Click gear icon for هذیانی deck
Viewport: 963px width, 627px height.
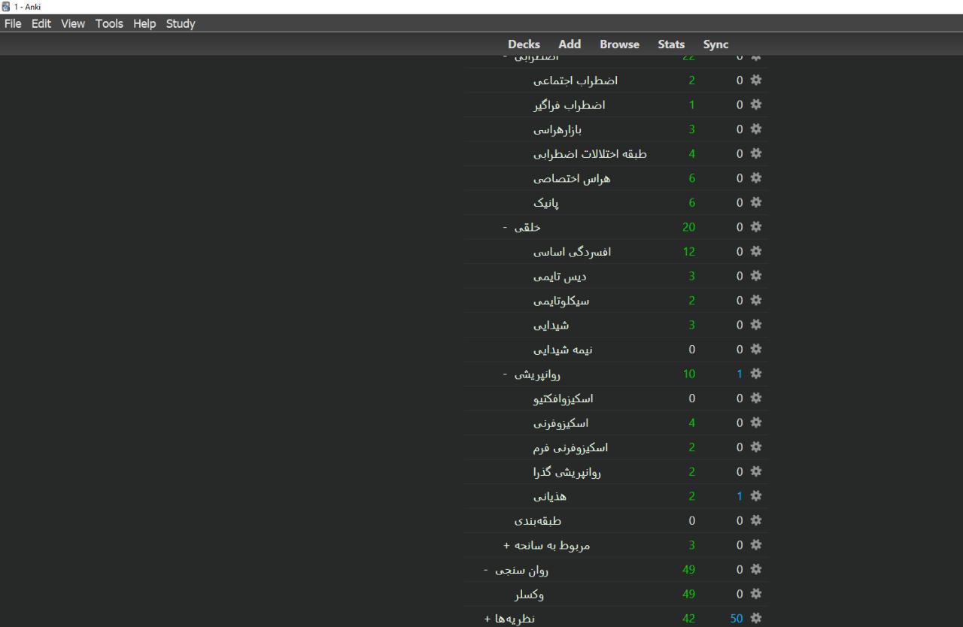coord(757,496)
